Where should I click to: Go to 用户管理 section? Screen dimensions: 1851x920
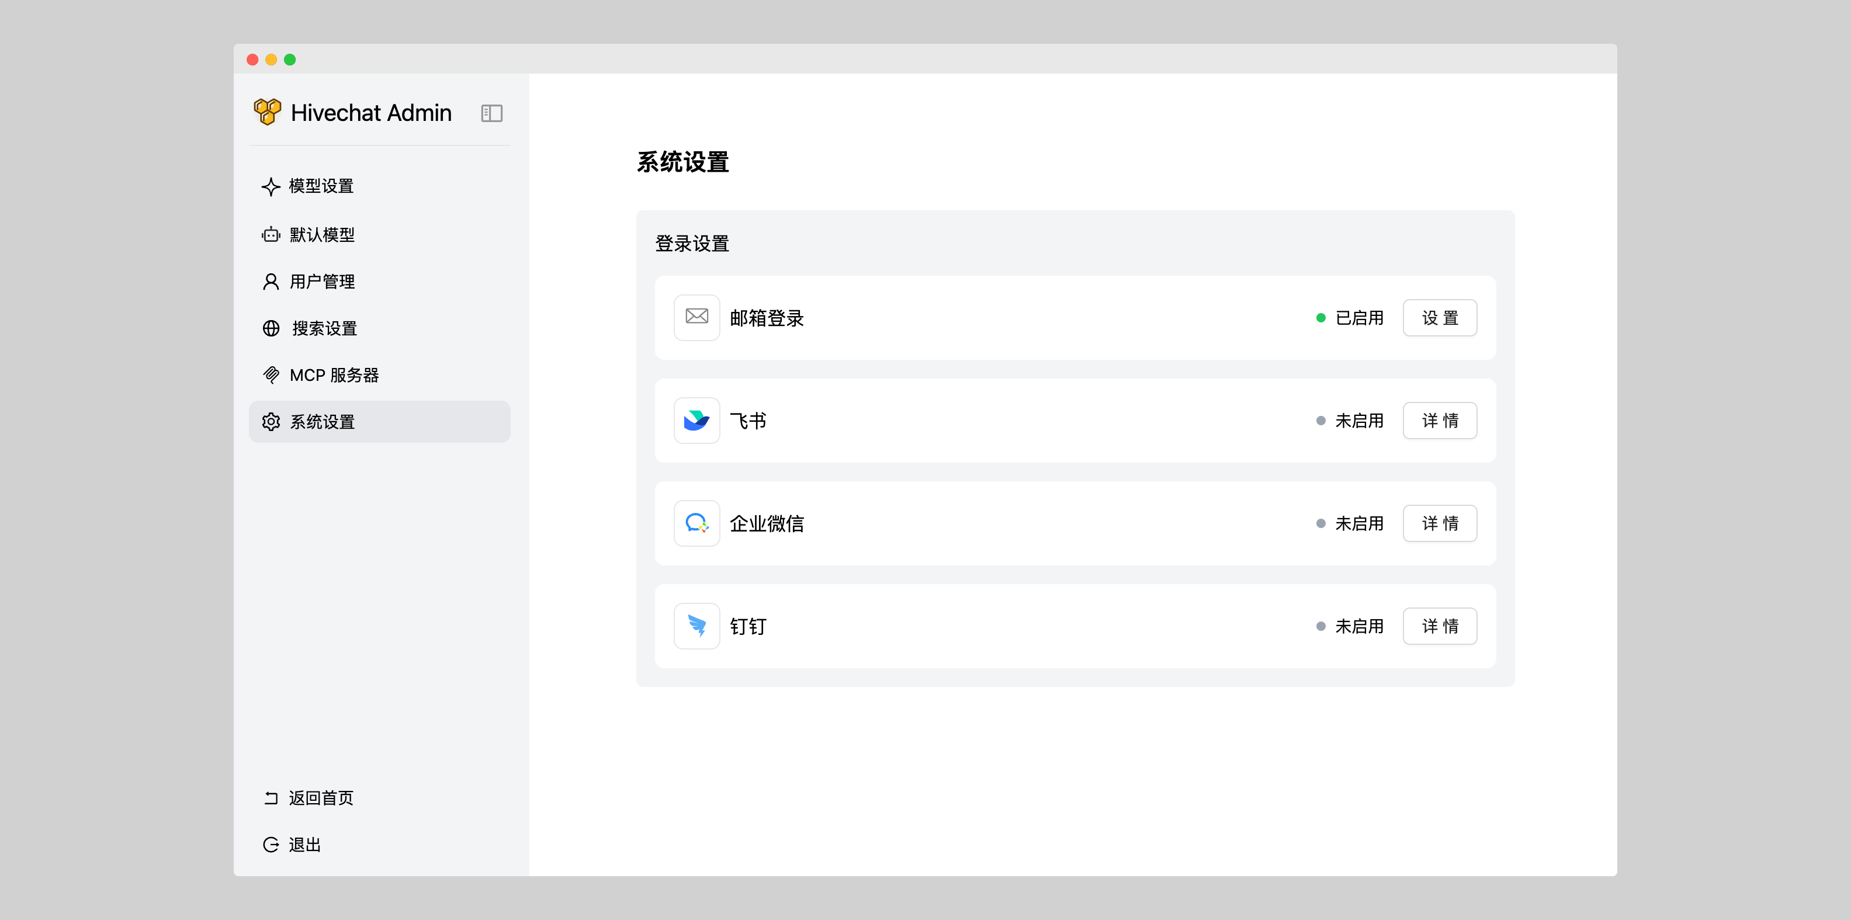coord(321,282)
